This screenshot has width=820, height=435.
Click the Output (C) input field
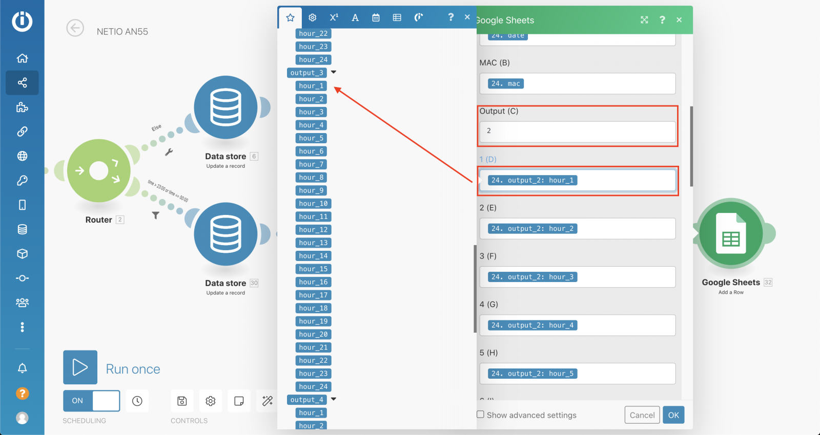click(578, 132)
